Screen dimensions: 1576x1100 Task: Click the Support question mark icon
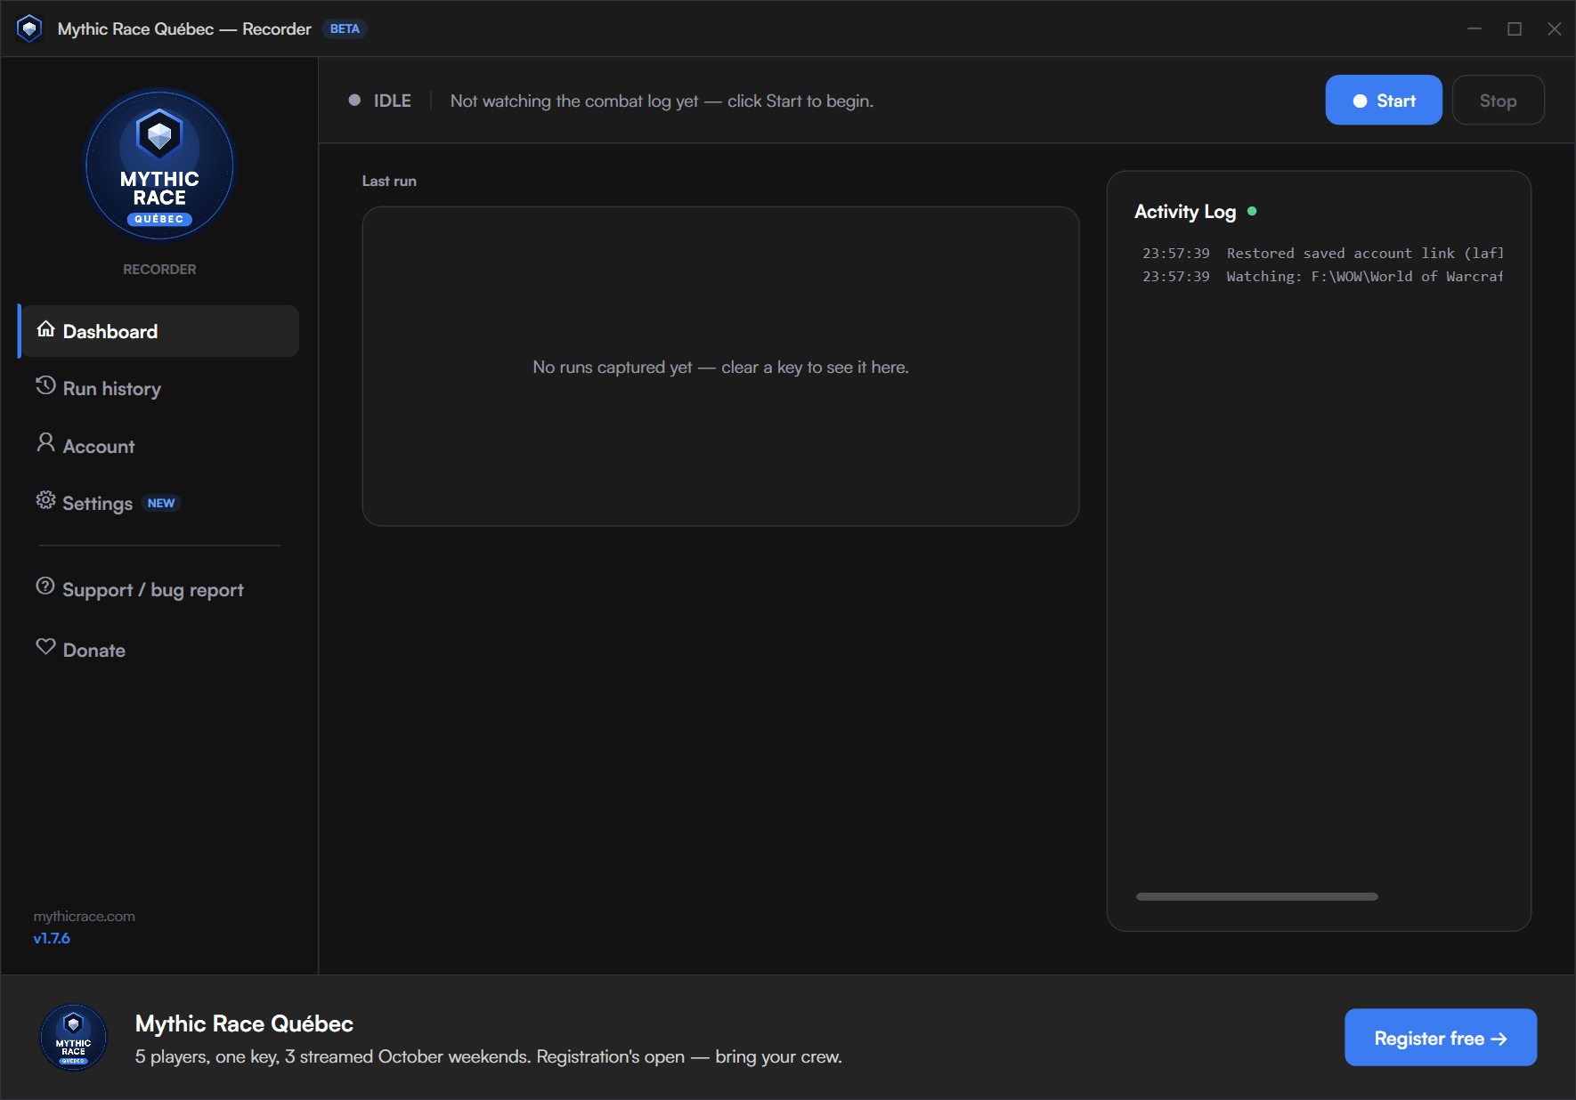[x=45, y=586]
